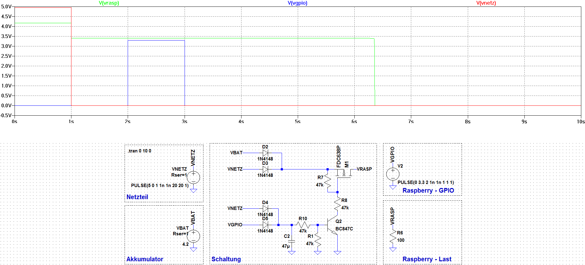This screenshot has width=585, height=265.
Task: Click diode D2 symbol in schematic
Action: pyautogui.click(x=265, y=153)
